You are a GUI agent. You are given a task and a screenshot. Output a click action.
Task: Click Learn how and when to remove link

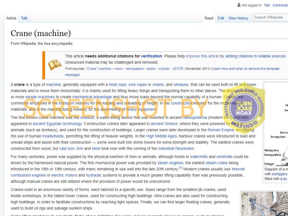[x=246, y=69]
